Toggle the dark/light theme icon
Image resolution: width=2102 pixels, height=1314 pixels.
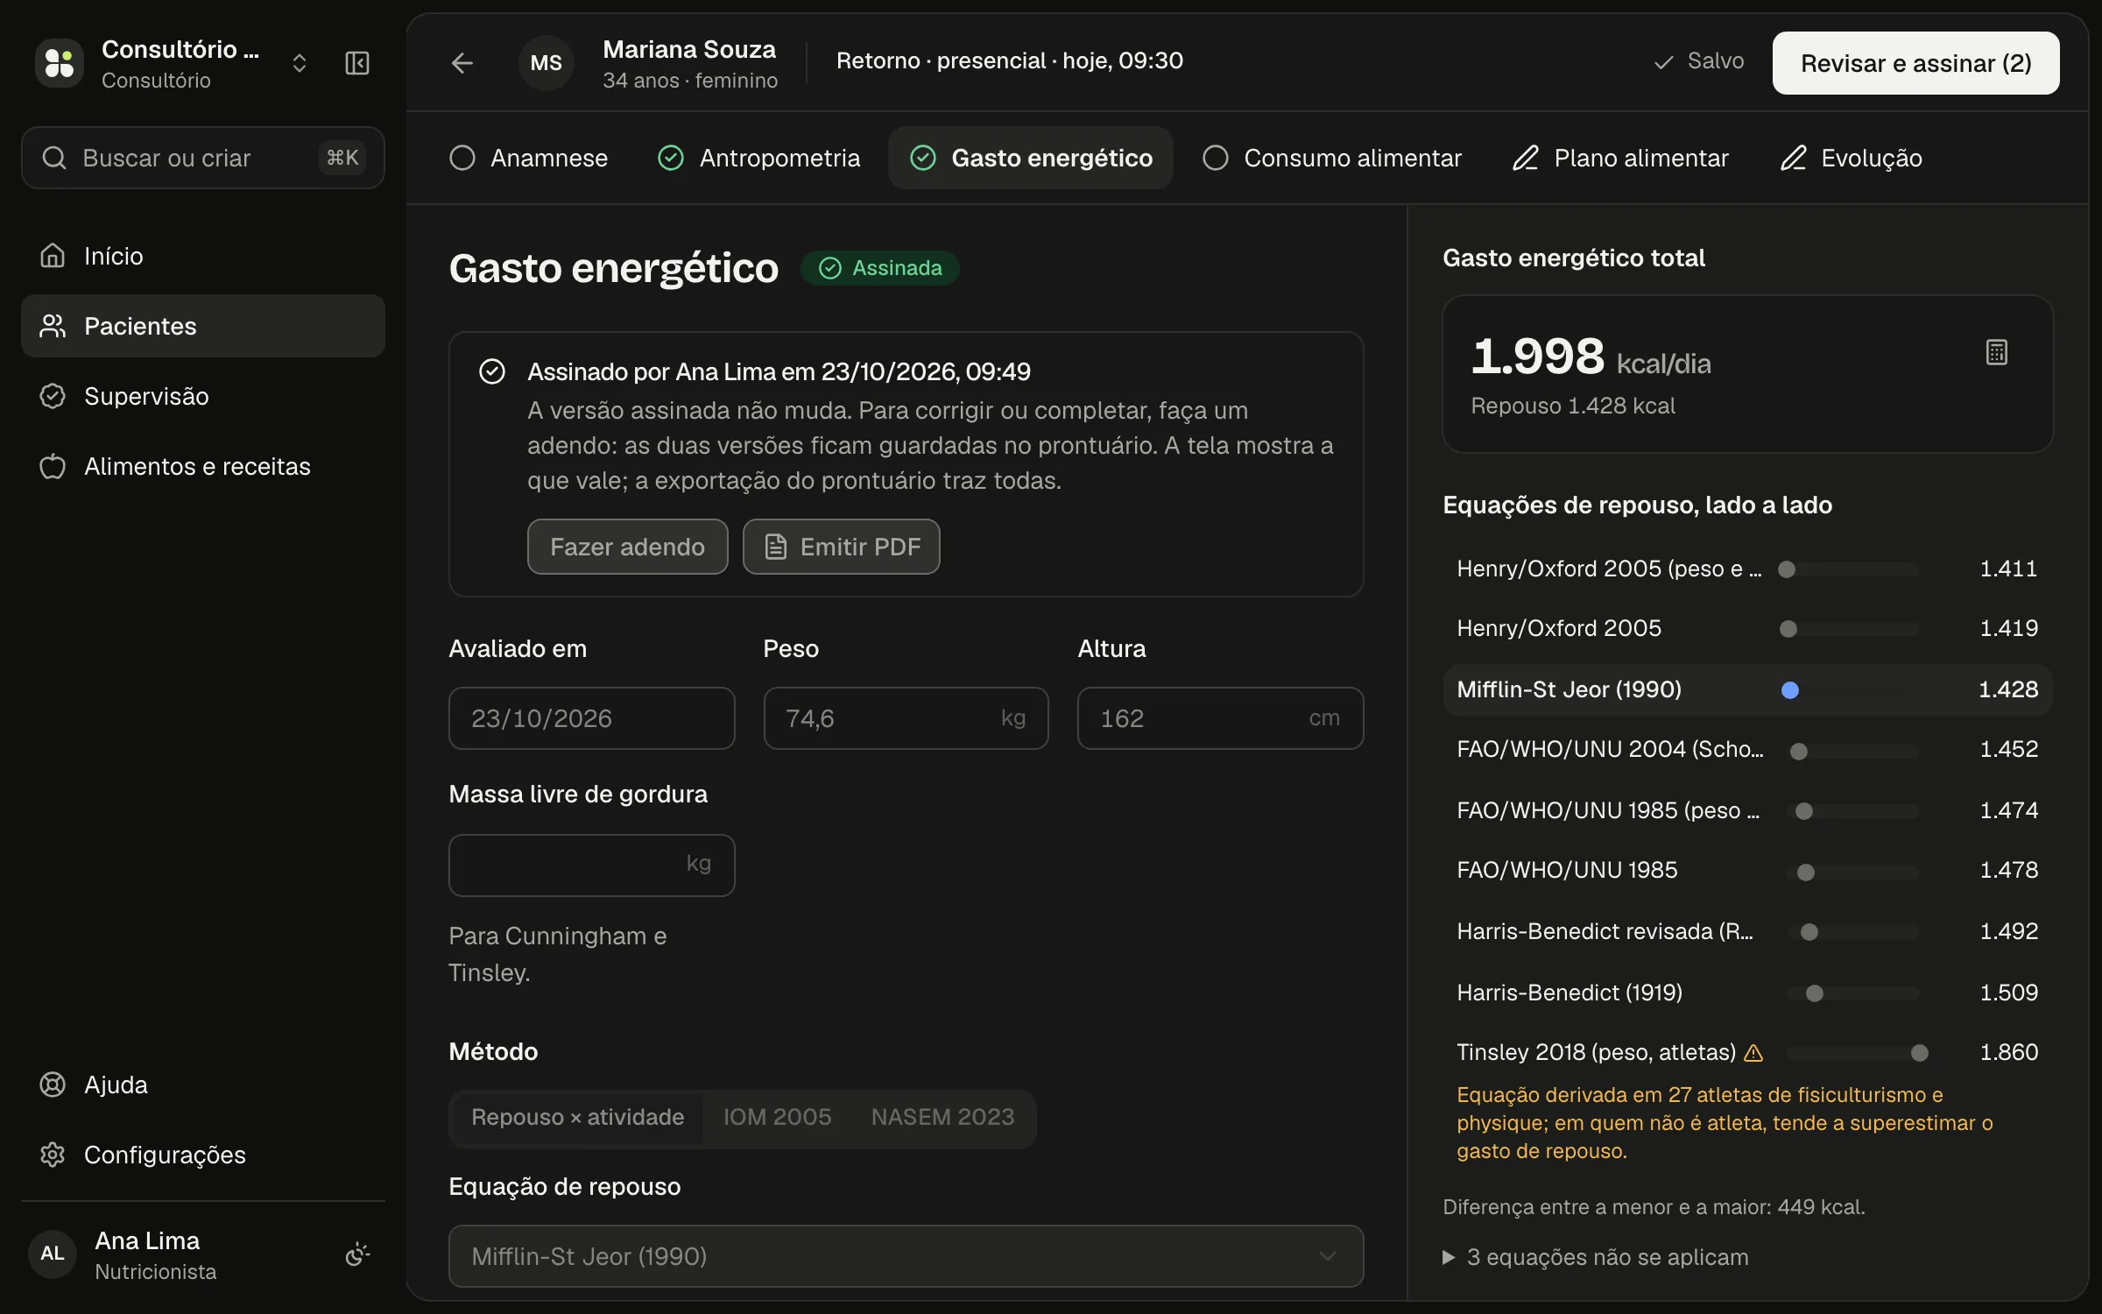[x=357, y=1254]
